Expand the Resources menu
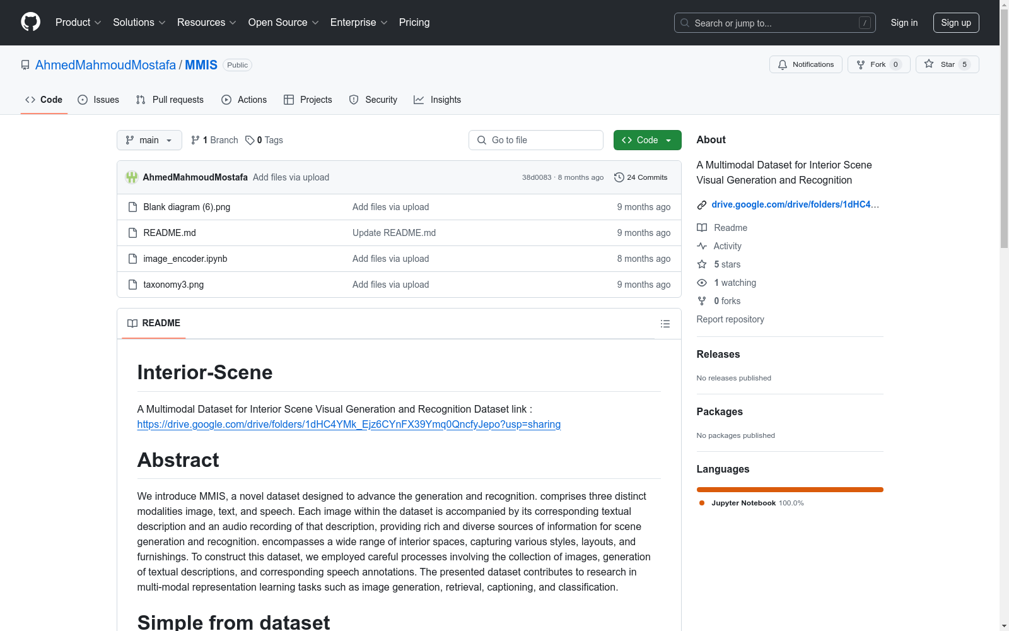This screenshot has width=1009, height=631. (x=207, y=22)
